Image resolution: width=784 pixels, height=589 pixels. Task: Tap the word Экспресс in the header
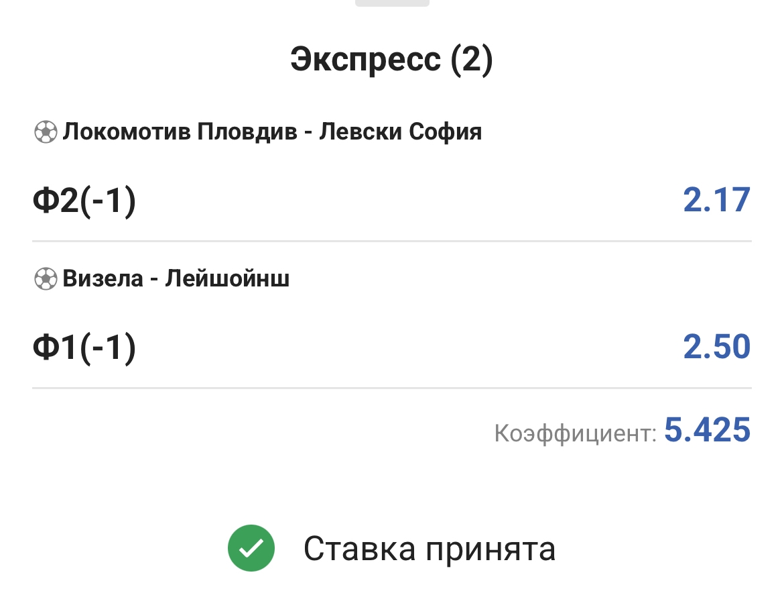click(x=365, y=60)
